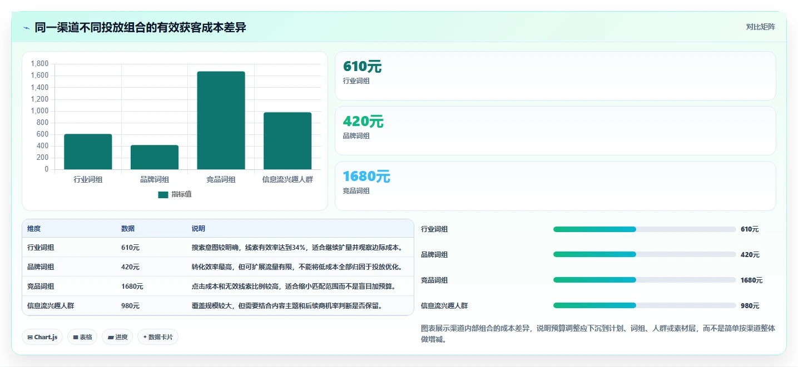Click the 1680元 table cell
This screenshot has height=367, width=798.
click(132, 286)
